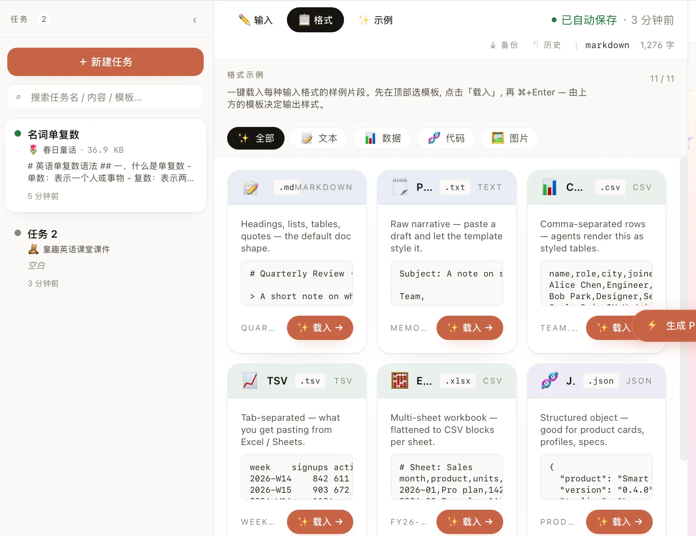
Task: Click the gray status dot of 任务 2
Action: tap(18, 233)
